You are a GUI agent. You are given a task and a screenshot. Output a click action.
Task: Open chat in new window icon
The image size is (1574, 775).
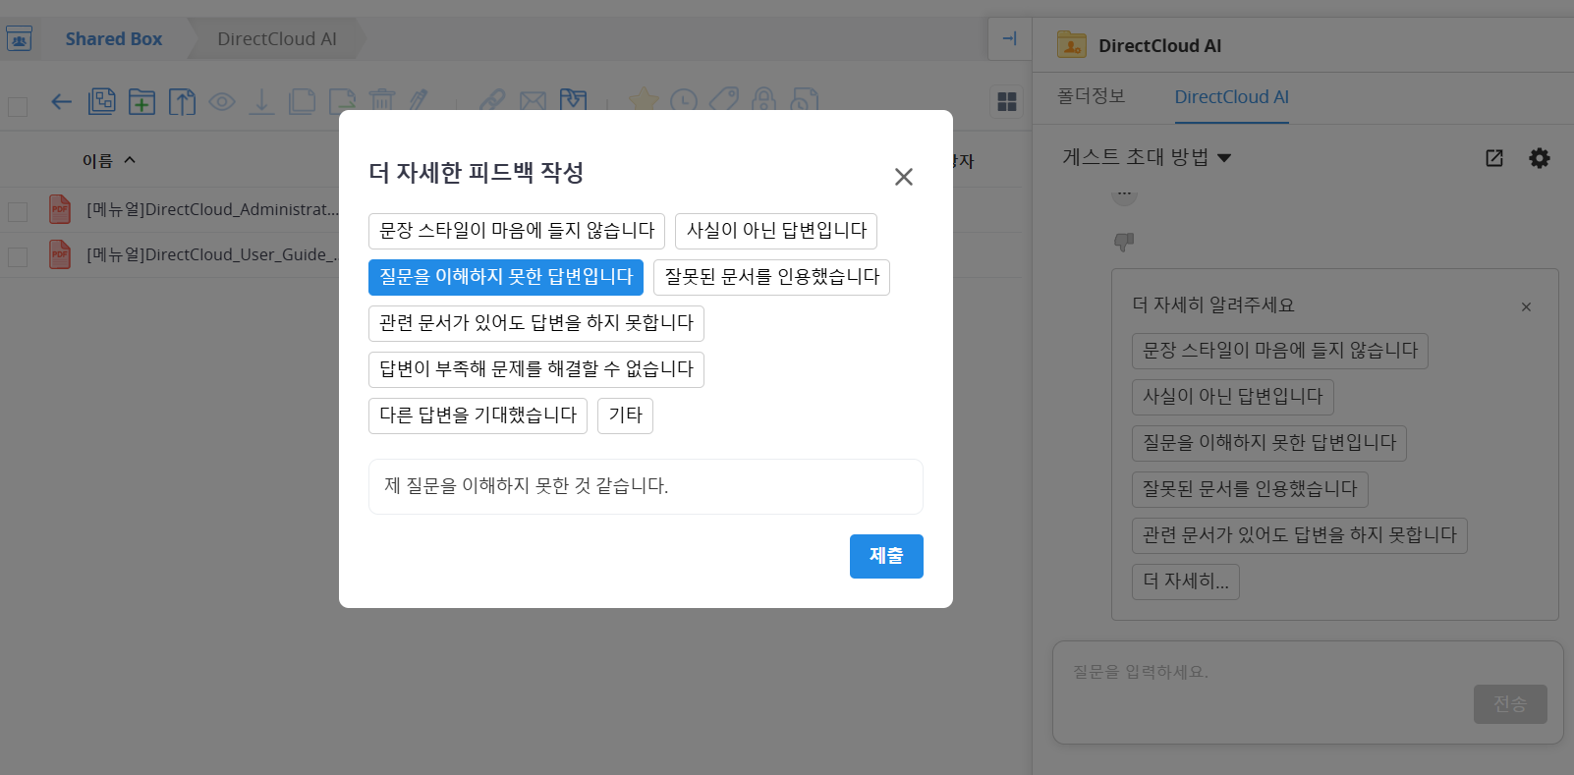(x=1493, y=158)
